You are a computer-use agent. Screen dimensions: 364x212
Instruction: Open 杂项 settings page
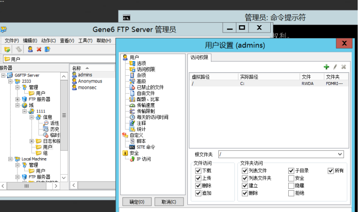pos(141,75)
